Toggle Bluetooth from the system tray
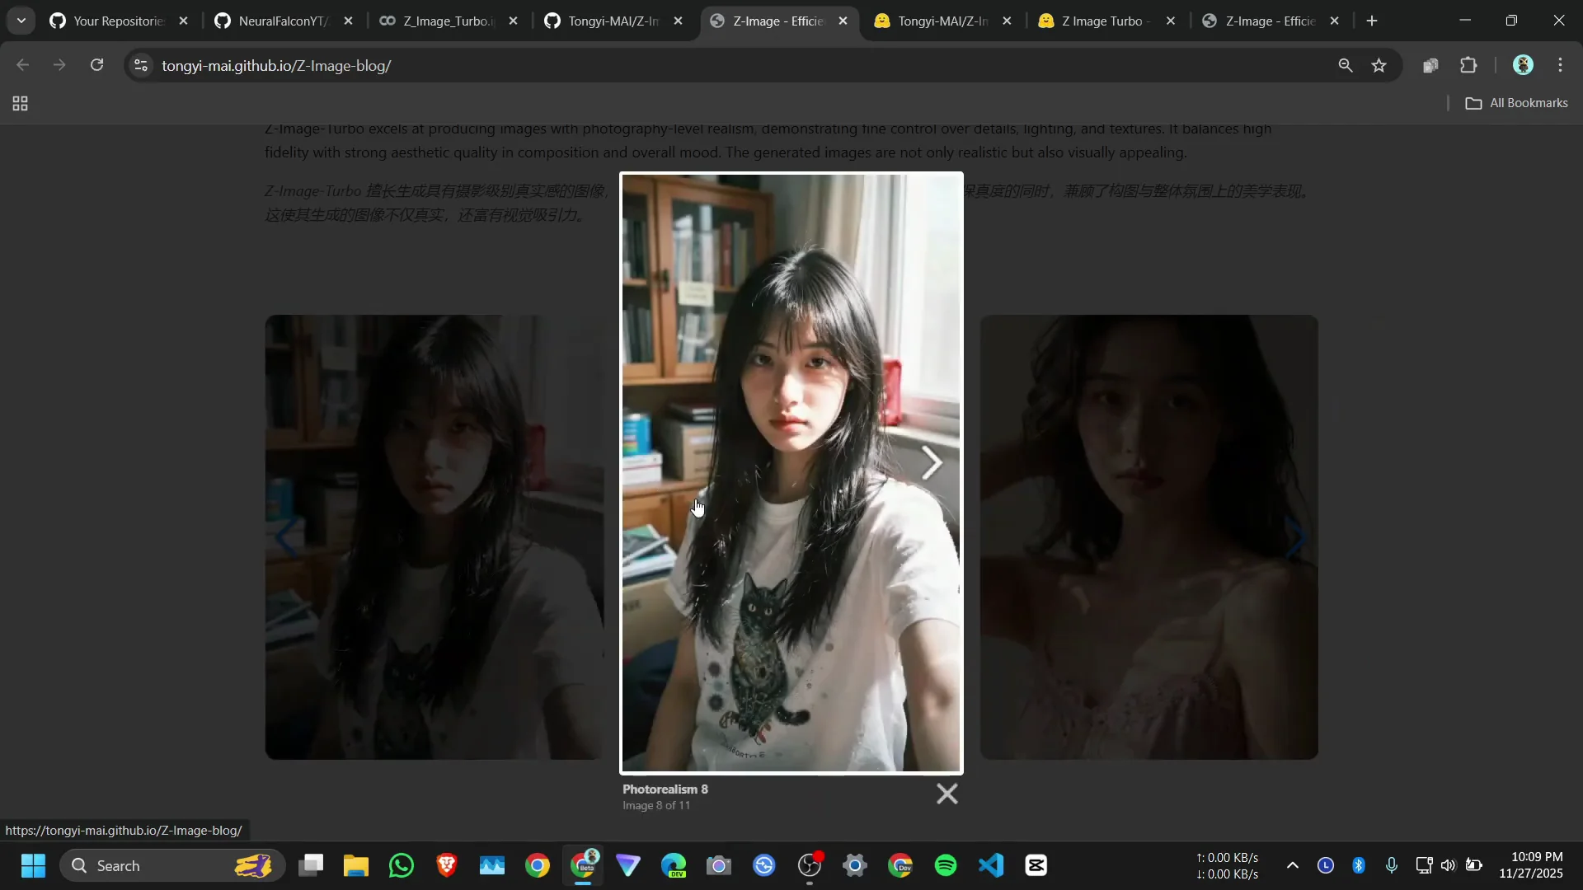This screenshot has width=1583, height=890. [1359, 865]
